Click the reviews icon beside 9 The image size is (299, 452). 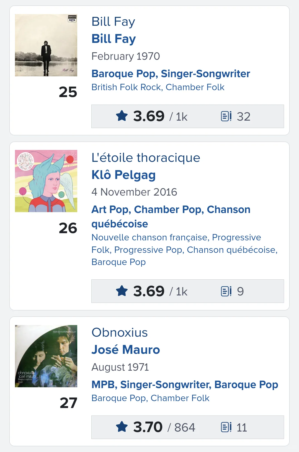click(226, 291)
